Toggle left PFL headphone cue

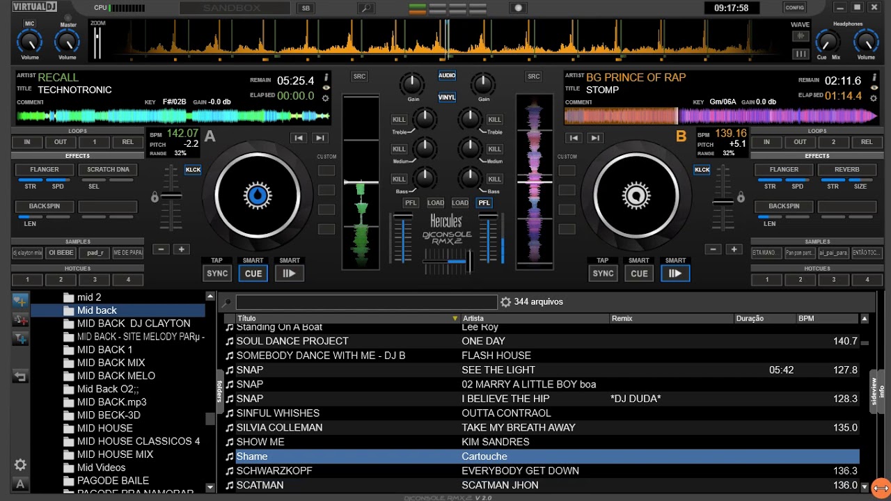pos(411,203)
